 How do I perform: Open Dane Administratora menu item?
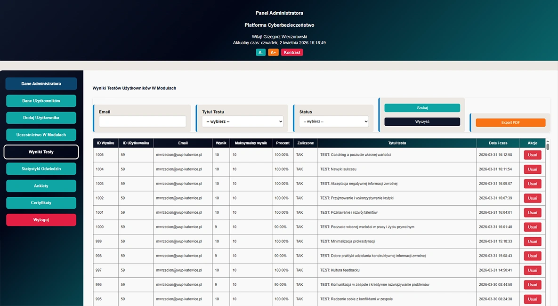coord(41,84)
